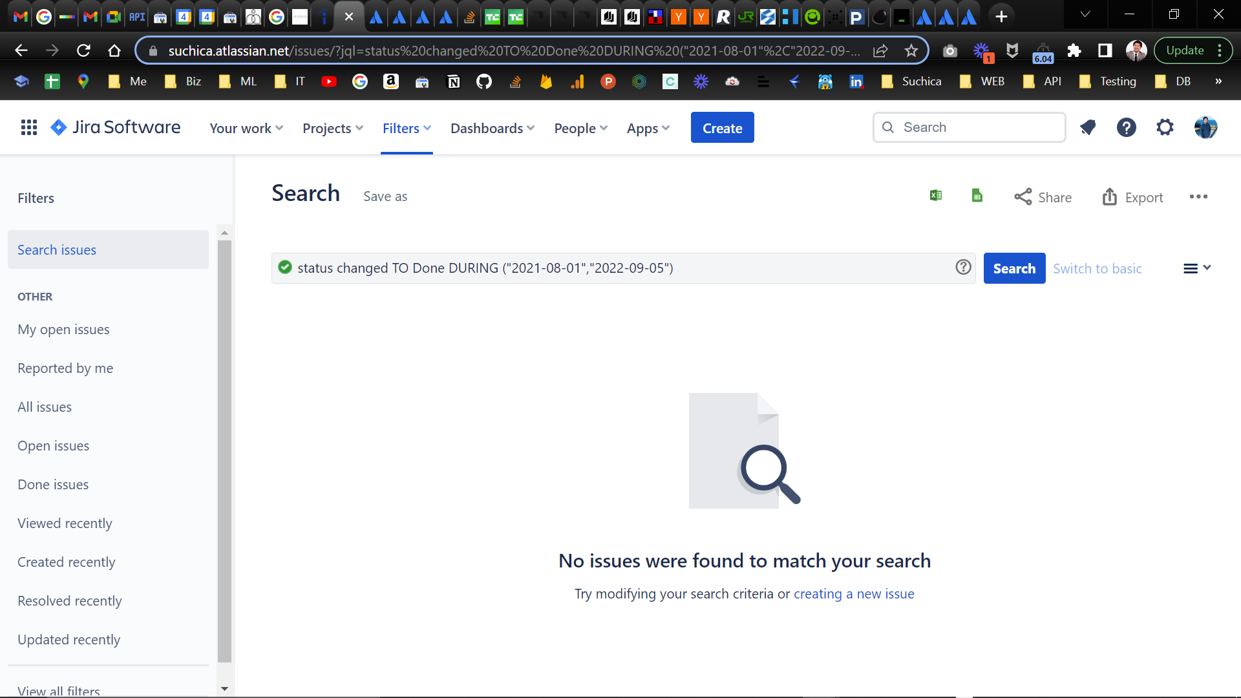This screenshot has height=698, width=1241.
Task: Open Jira notifications flag icon
Action: coord(1088,127)
